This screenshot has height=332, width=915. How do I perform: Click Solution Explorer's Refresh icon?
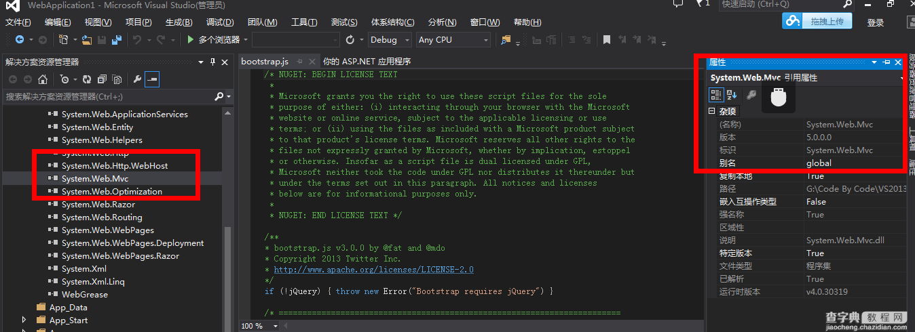click(87, 79)
